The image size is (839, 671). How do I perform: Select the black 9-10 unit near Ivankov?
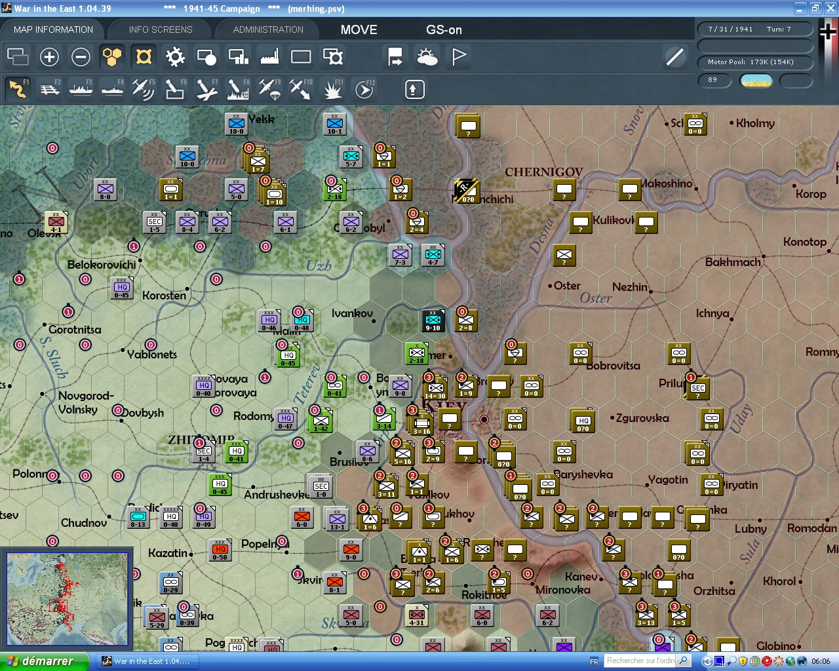coord(433,320)
